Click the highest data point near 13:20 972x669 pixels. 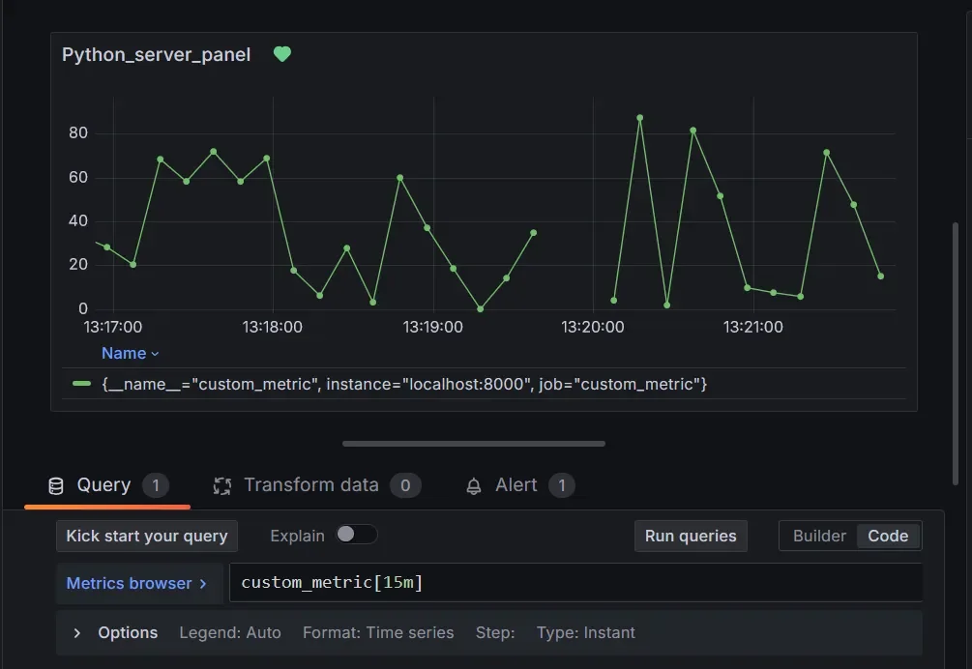(x=639, y=118)
